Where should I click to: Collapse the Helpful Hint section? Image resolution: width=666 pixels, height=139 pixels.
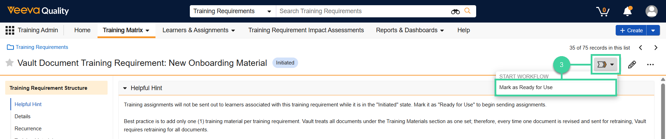coord(125,88)
